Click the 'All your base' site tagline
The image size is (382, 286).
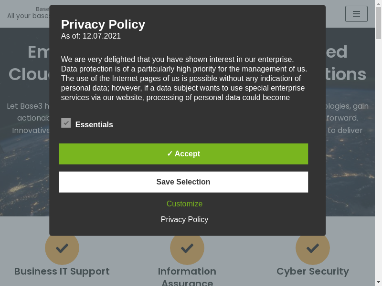coord(28,16)
